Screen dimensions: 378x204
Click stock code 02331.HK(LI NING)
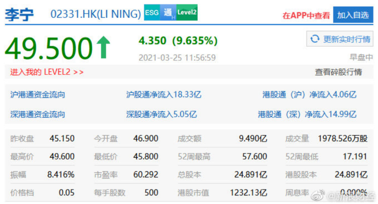96,14
